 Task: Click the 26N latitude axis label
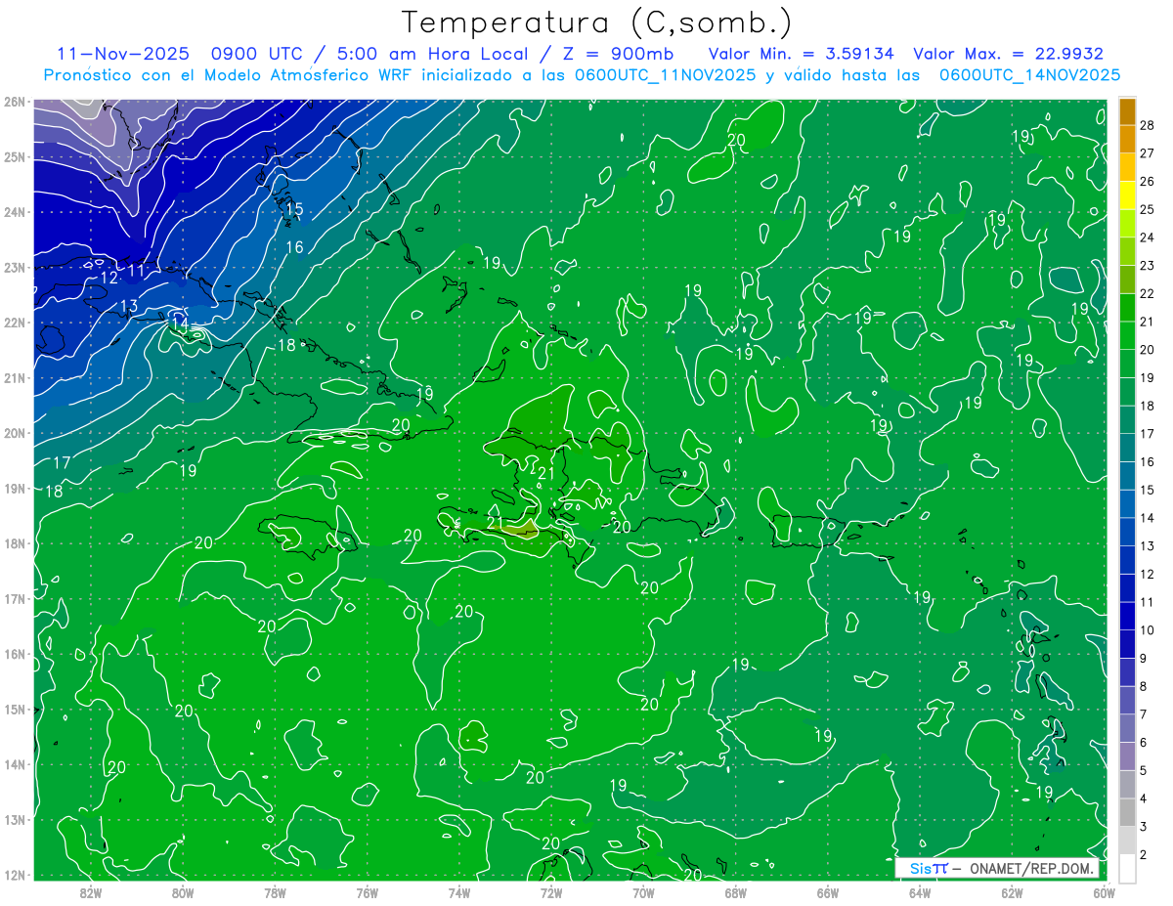[15, 102]
